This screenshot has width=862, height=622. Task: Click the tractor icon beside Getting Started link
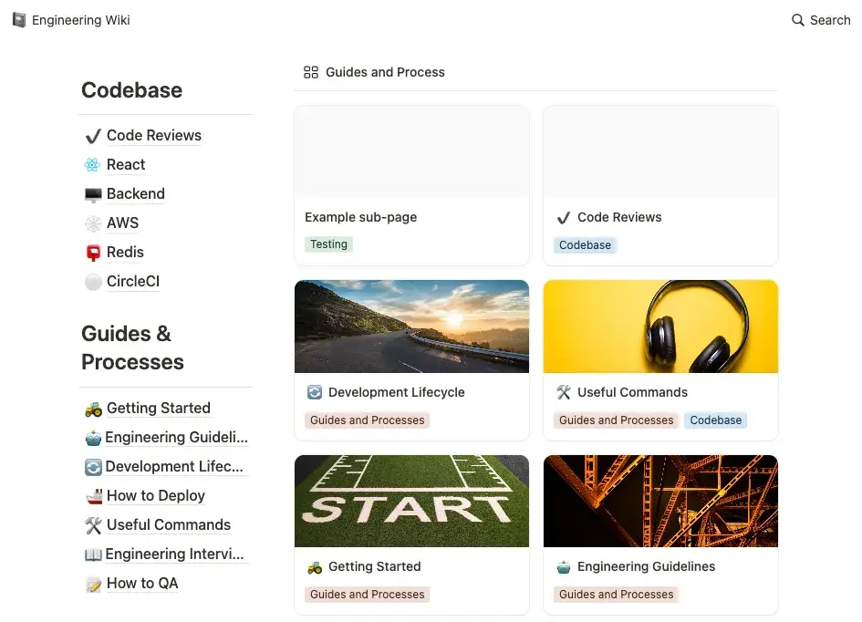coord(93,409)
